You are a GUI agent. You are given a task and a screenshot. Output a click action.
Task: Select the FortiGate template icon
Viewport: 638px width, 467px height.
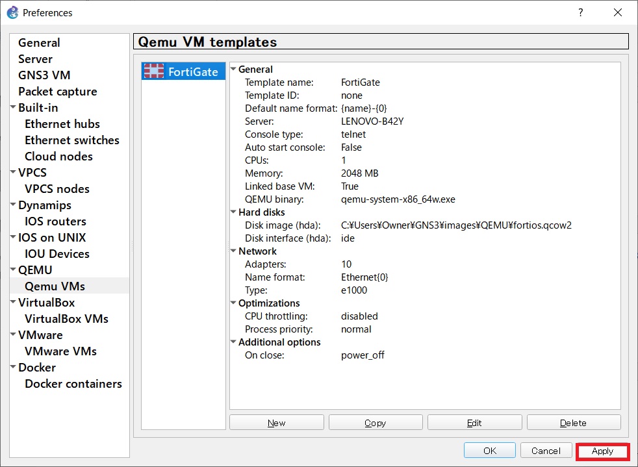click(x=154, y=71)
